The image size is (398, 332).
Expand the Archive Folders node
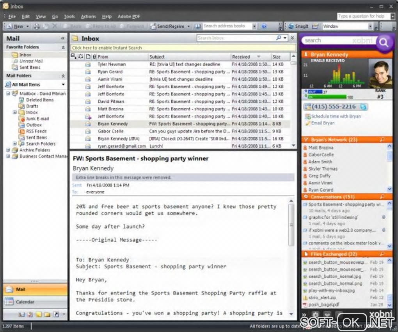[8, 150]
